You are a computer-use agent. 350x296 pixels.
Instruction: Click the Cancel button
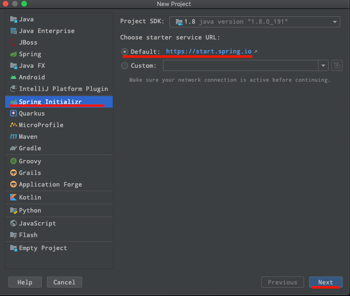point(64,282)
